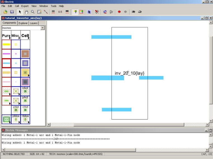The image size is (213, 159).
Task: Expand the Pure layer nodes list
Action: tap(6, 36)
